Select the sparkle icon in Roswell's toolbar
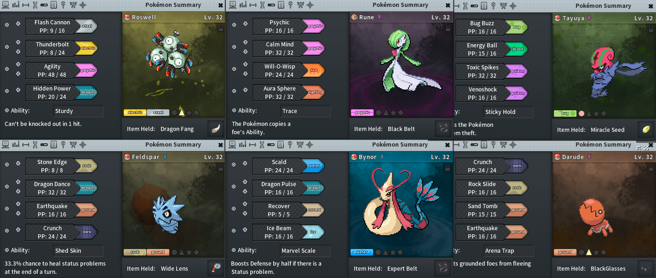656x278 pixels. [x=83, y=5]
